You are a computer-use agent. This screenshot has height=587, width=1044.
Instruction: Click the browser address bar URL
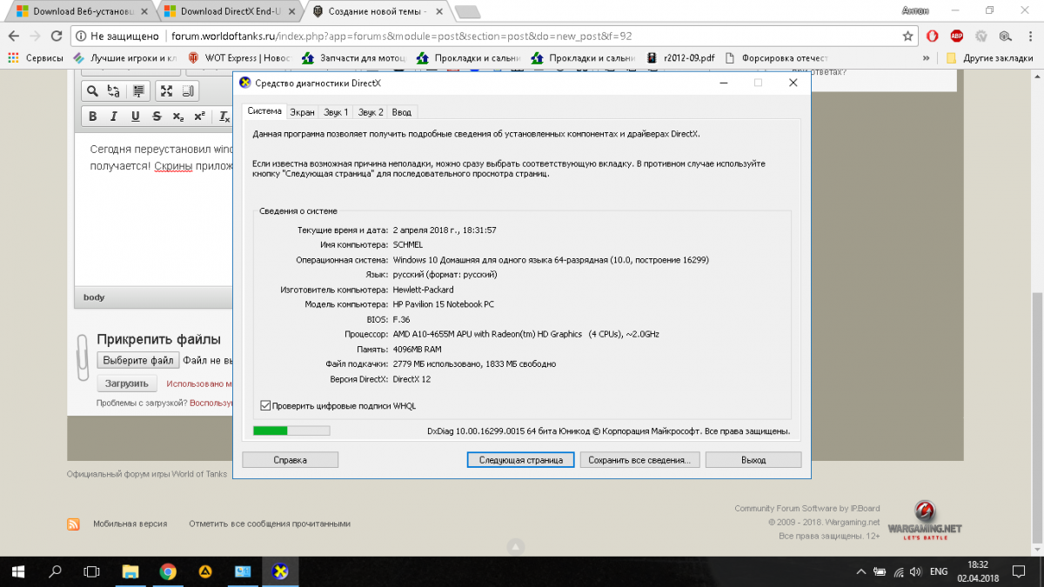coord(402,37)
